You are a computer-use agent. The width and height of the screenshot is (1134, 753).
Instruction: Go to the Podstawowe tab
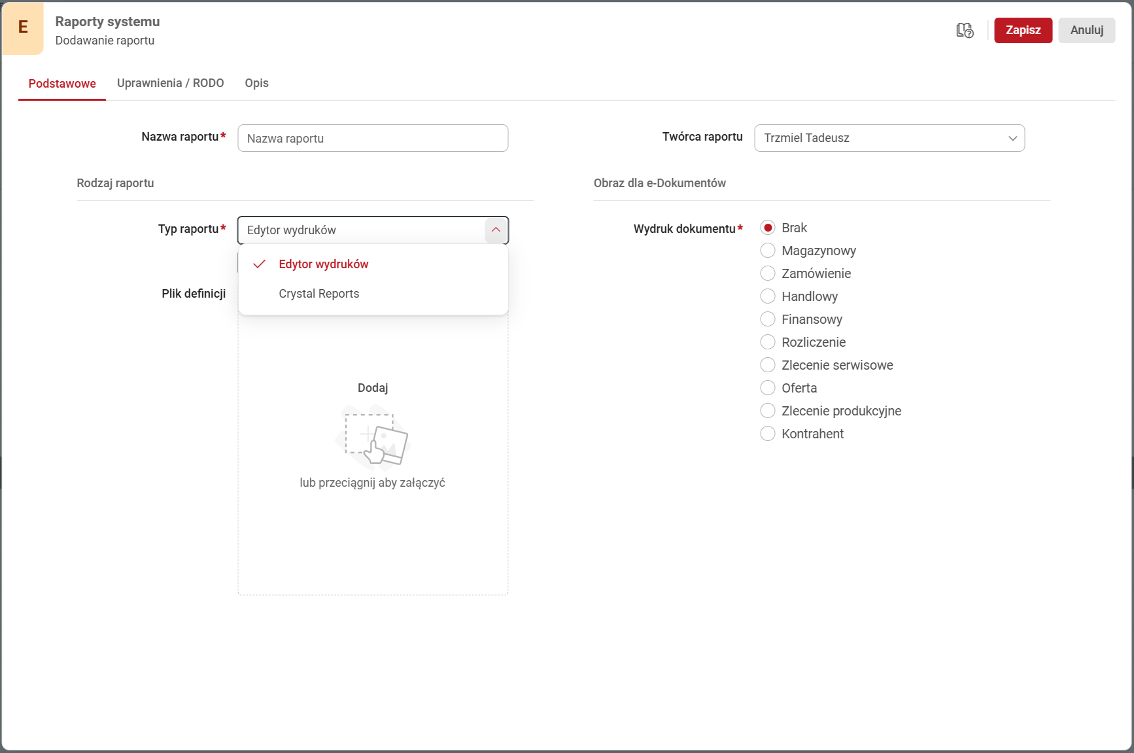62,84
